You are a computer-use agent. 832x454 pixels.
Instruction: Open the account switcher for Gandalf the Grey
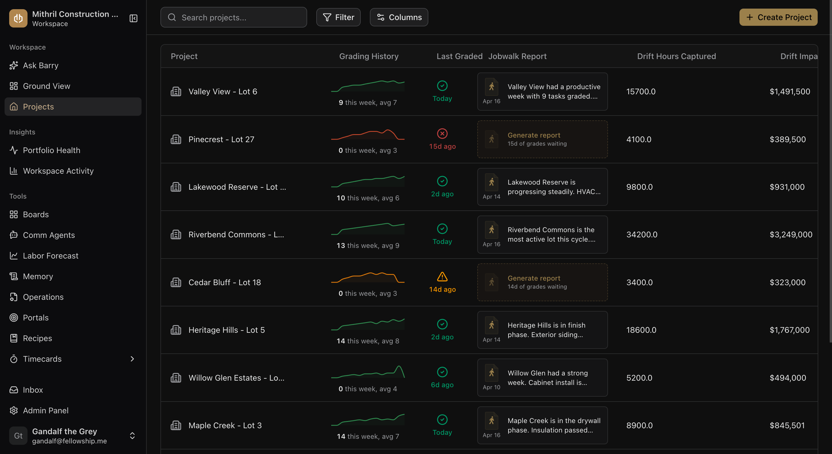coord(132,436)
